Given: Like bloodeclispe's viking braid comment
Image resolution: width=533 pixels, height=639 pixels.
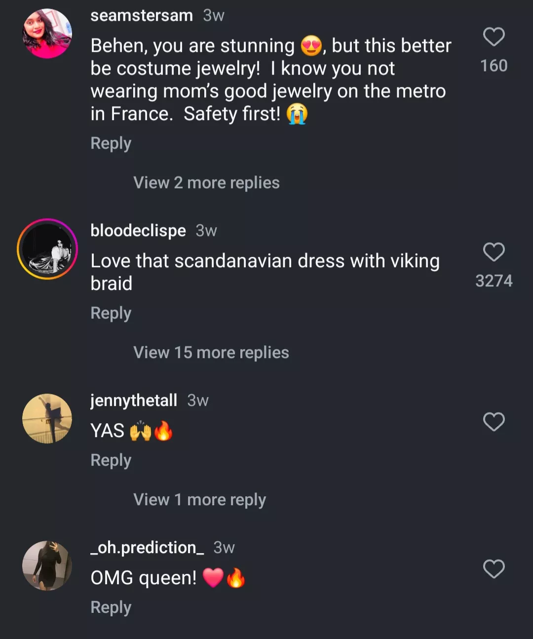Looking at the screenshot, I should (494, 252).
